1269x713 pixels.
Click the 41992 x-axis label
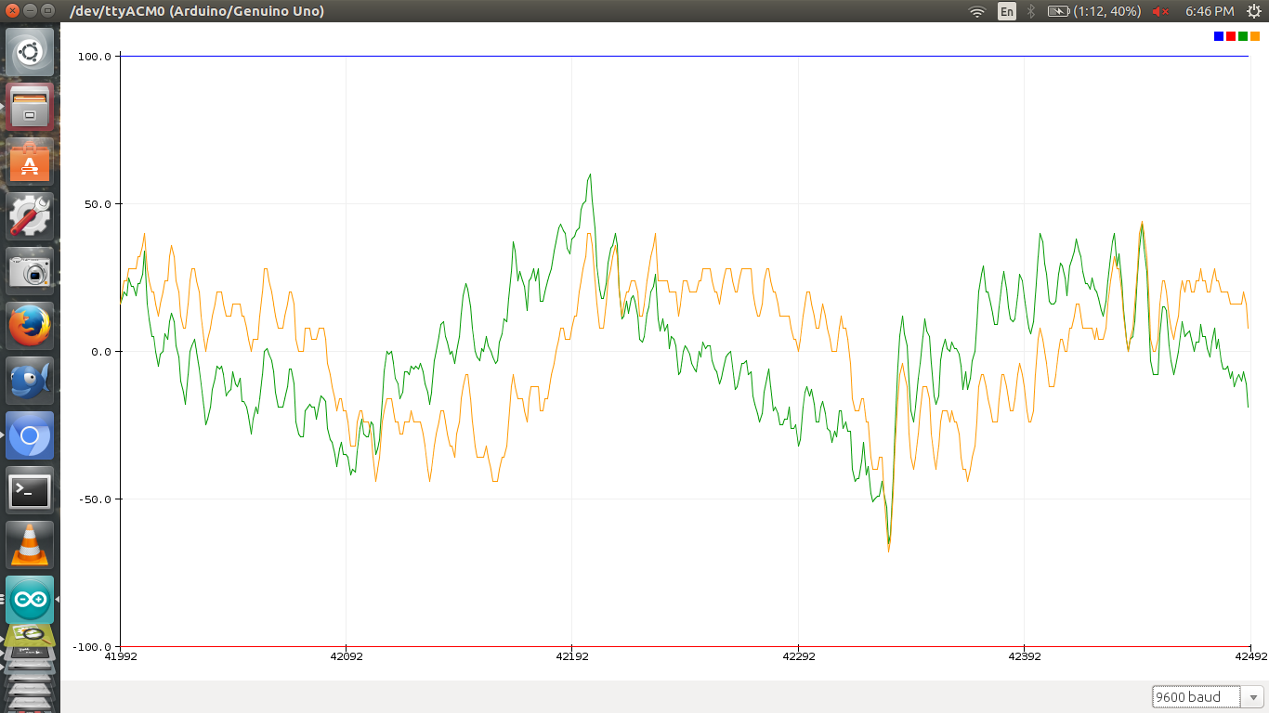(120, 656)
